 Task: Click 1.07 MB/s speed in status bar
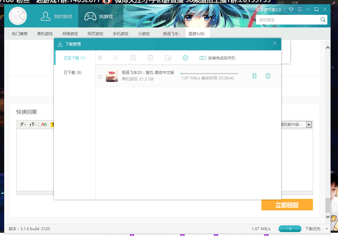261,229
